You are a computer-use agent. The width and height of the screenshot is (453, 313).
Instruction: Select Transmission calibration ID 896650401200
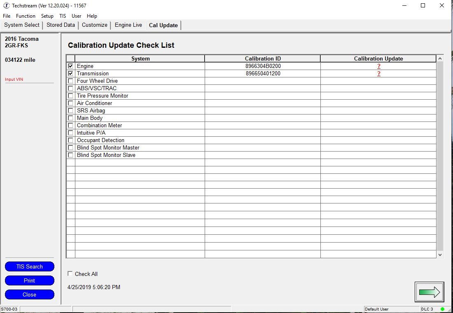(263, 73)
